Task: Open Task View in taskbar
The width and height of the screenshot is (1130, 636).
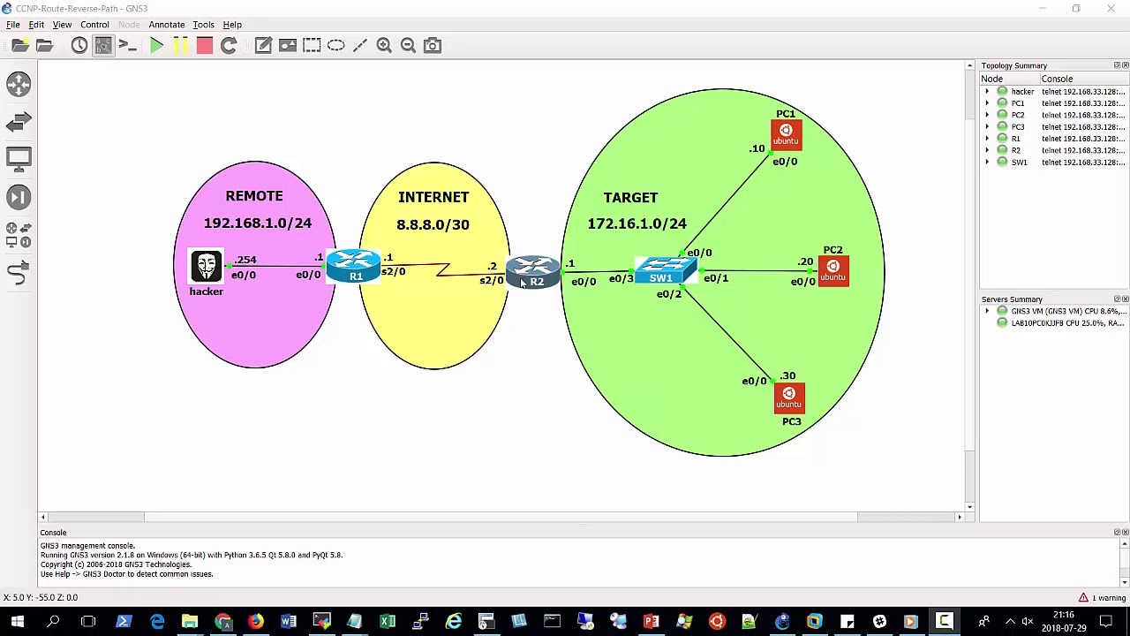Action: pos(87,622)
